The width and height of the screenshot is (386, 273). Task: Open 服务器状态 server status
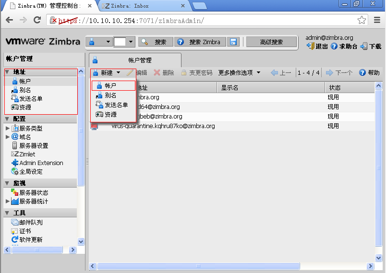(30, 192)
